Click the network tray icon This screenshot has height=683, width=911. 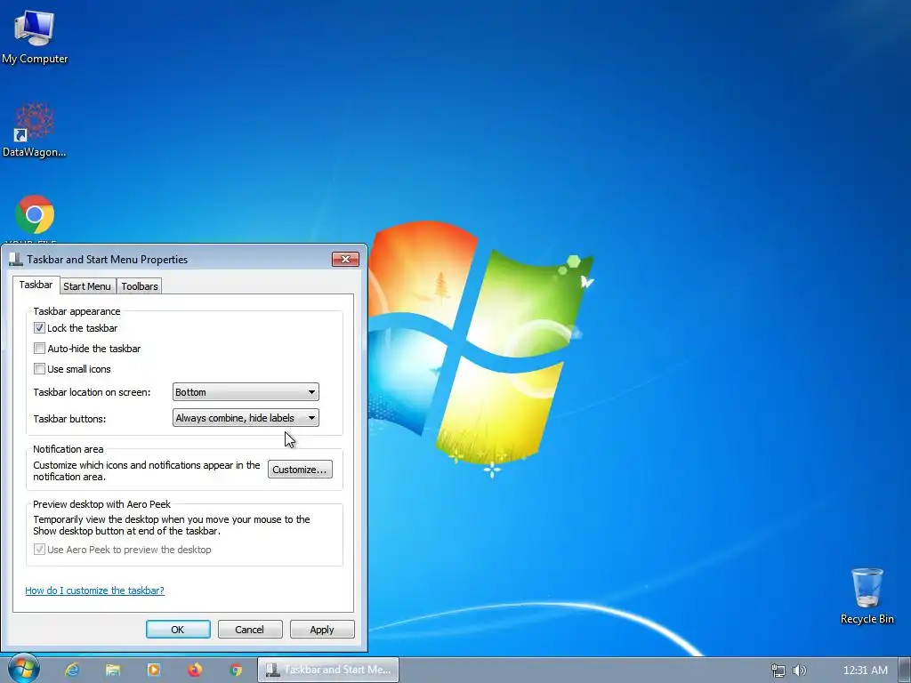[778, 671]
